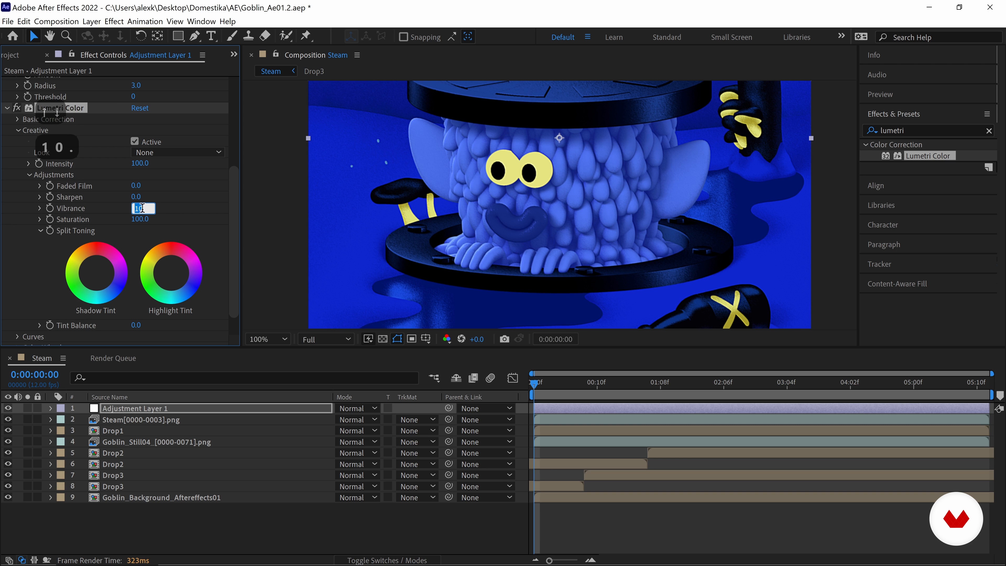Toggle the Snapping checkbox
Viewport: 1006px width, 566px height.
403,37
